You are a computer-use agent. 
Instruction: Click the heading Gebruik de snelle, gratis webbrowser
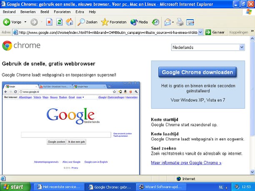click(49, 64)
